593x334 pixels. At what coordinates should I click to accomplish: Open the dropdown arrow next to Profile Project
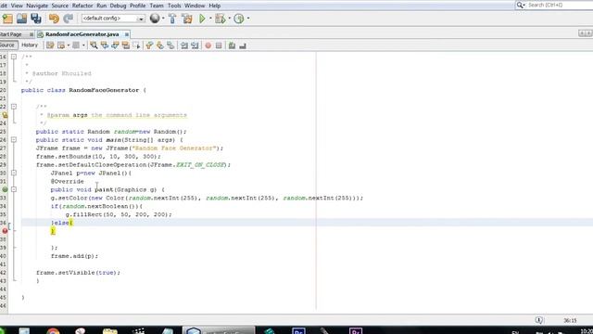tap(248, 19)
